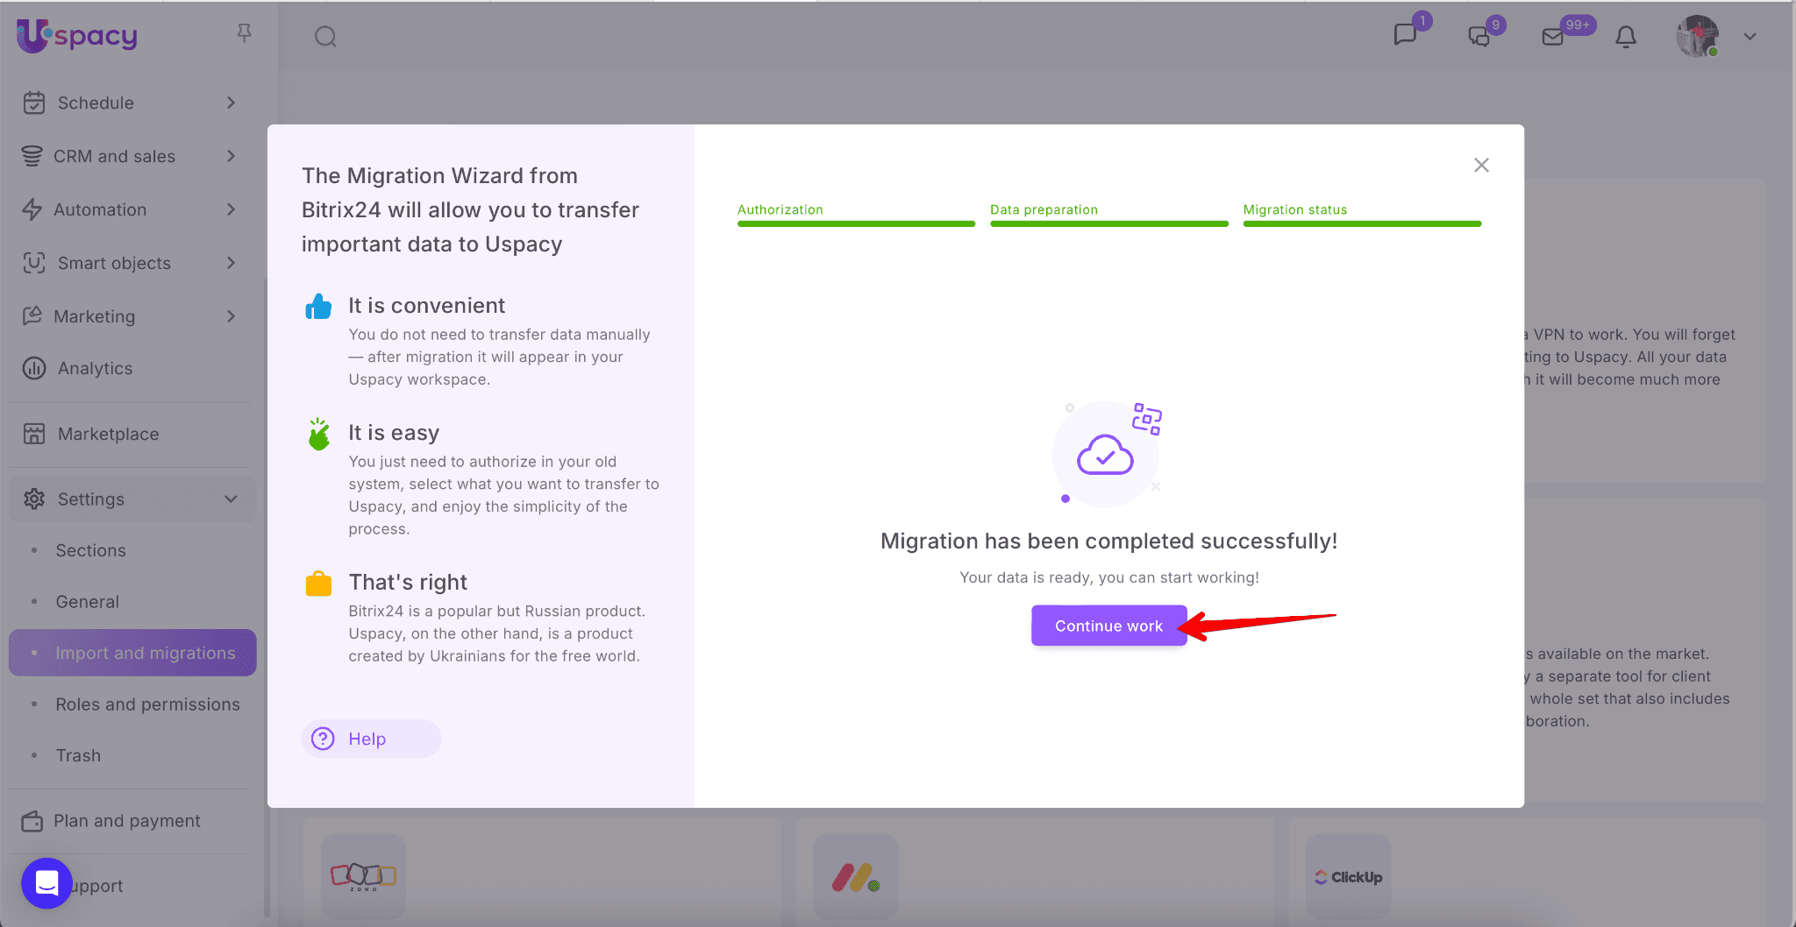Click the snapping fingers easy icon
Image resolution: width=1796 pixels, height=927 pixels.
[x=318, y=434]
